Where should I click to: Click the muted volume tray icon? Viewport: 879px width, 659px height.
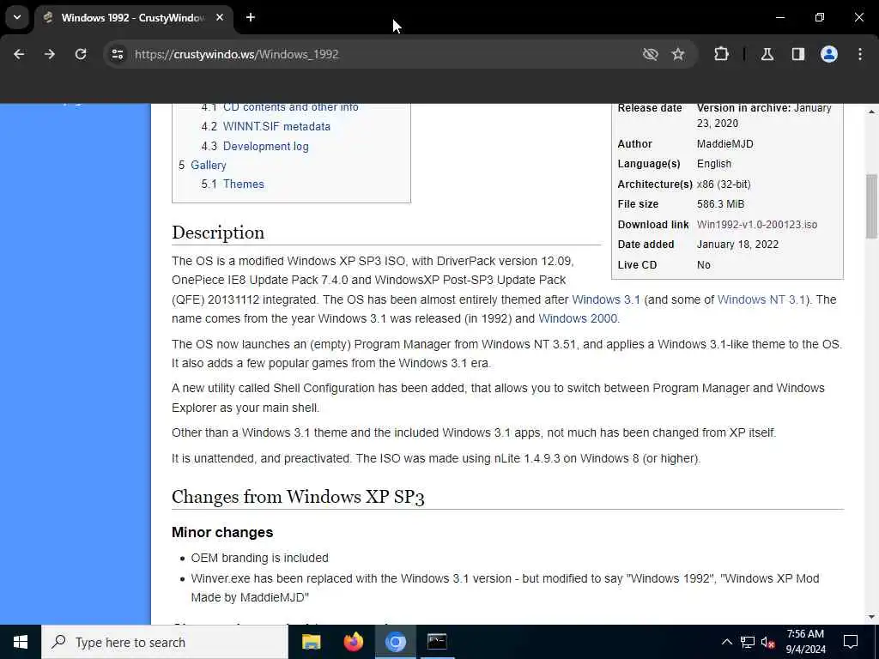[768, 642]
